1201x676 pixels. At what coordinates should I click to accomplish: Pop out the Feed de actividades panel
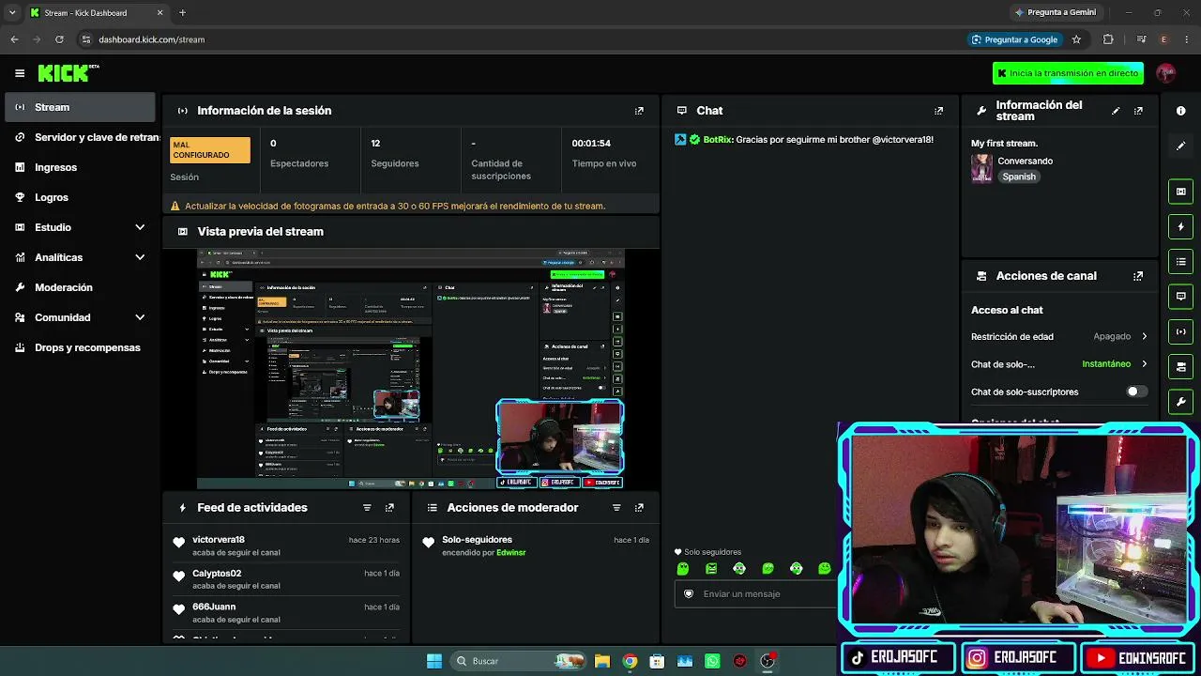point(389,508)
